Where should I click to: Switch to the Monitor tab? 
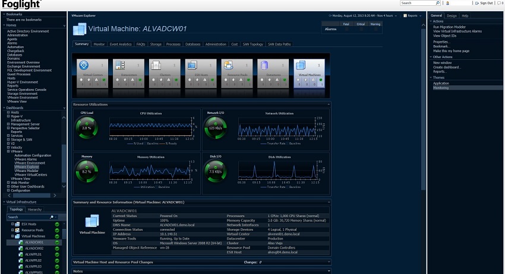[x=99, y=44]
